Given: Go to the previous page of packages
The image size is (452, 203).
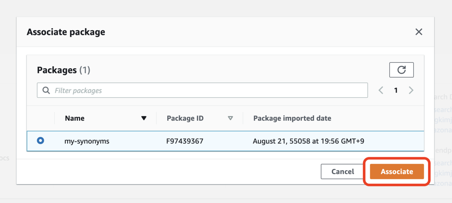Looking at the screenshot, I should 381,90.
